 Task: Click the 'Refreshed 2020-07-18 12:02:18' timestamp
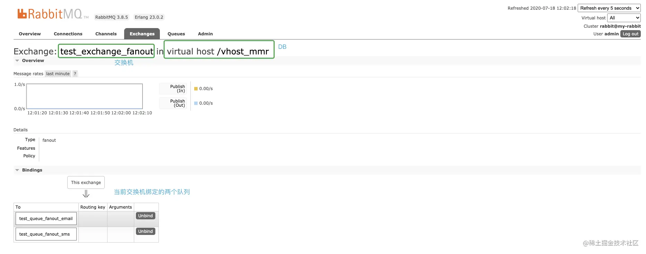point(542,8)
